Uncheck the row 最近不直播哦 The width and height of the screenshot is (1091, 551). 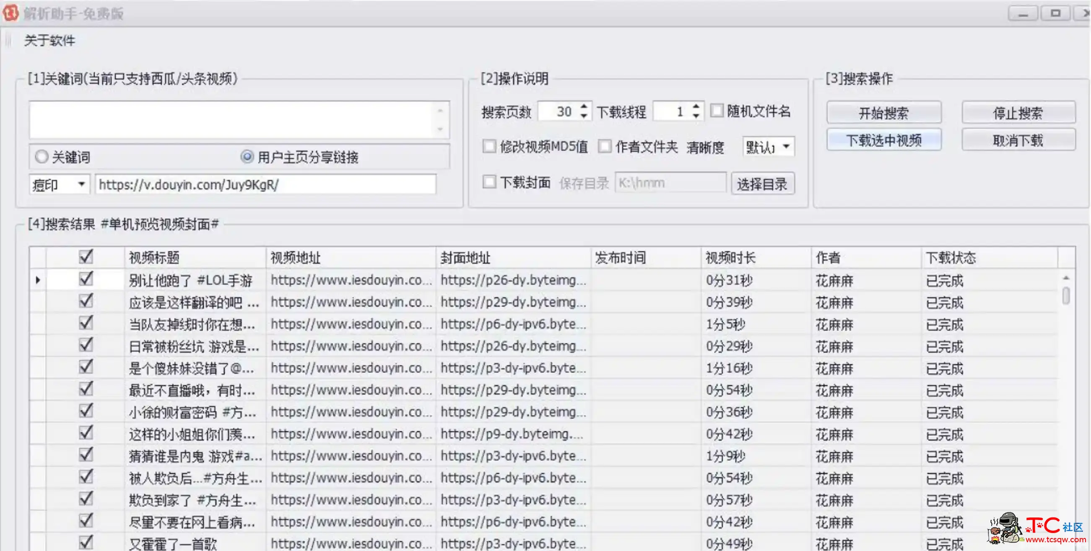(x=86, y=389)
